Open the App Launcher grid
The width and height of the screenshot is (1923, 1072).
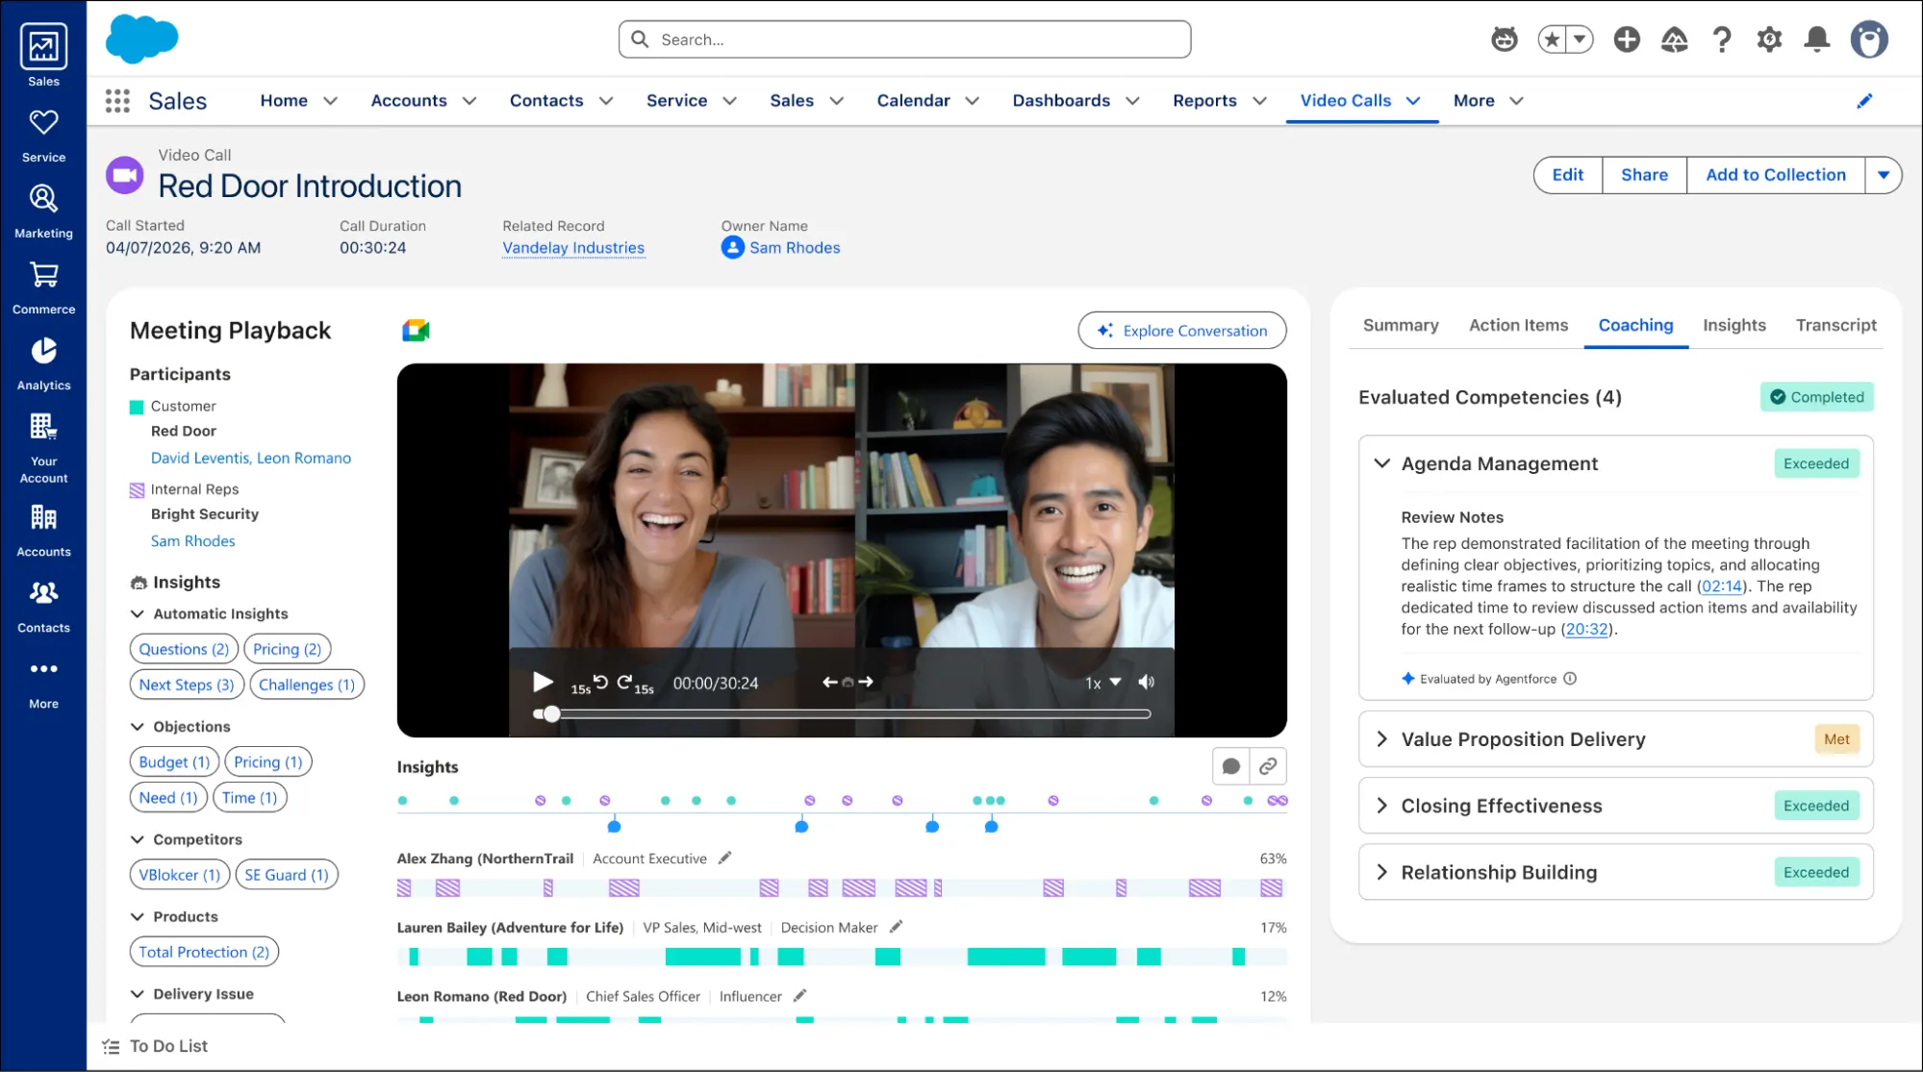tap(117, 101)
